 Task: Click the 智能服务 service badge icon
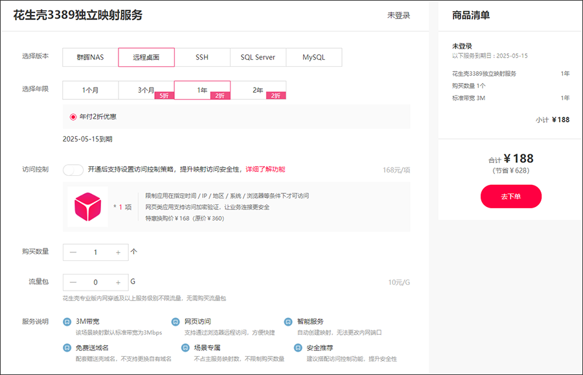tap(288, 322)
